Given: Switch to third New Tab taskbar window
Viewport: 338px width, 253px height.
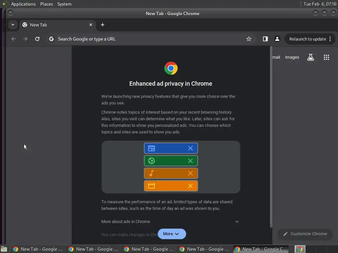Looking at the screenshot, I should pyautogui.click(x=149, y=249).
